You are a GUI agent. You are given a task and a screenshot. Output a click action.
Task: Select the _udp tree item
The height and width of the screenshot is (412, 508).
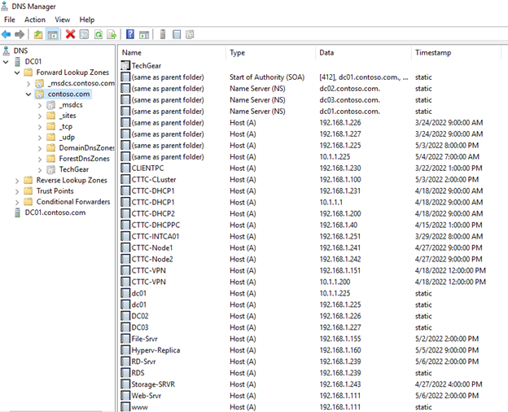point(67,137)
